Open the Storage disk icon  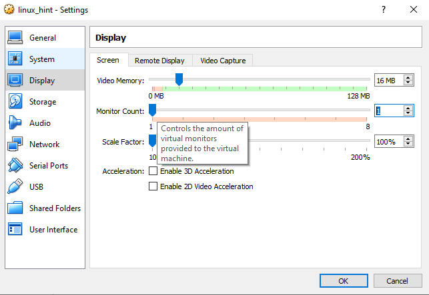coord(15,101)
